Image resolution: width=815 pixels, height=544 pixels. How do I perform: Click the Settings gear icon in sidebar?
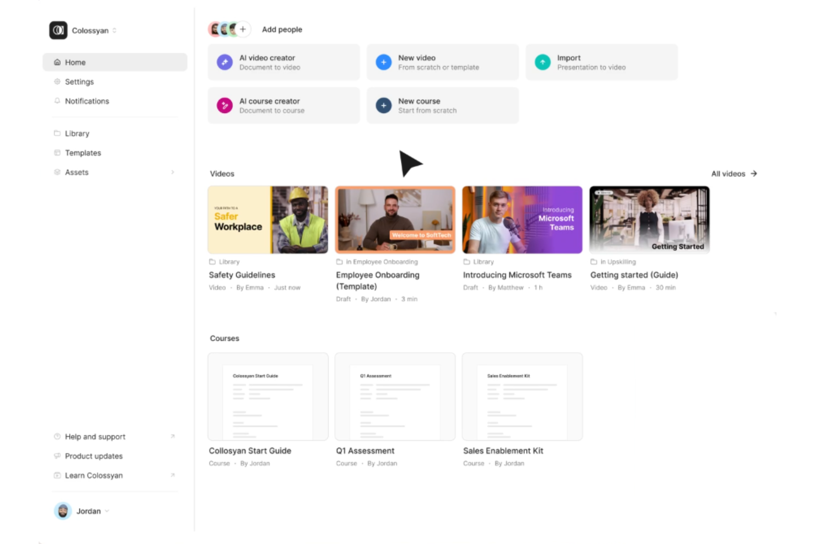pos(57,82)
